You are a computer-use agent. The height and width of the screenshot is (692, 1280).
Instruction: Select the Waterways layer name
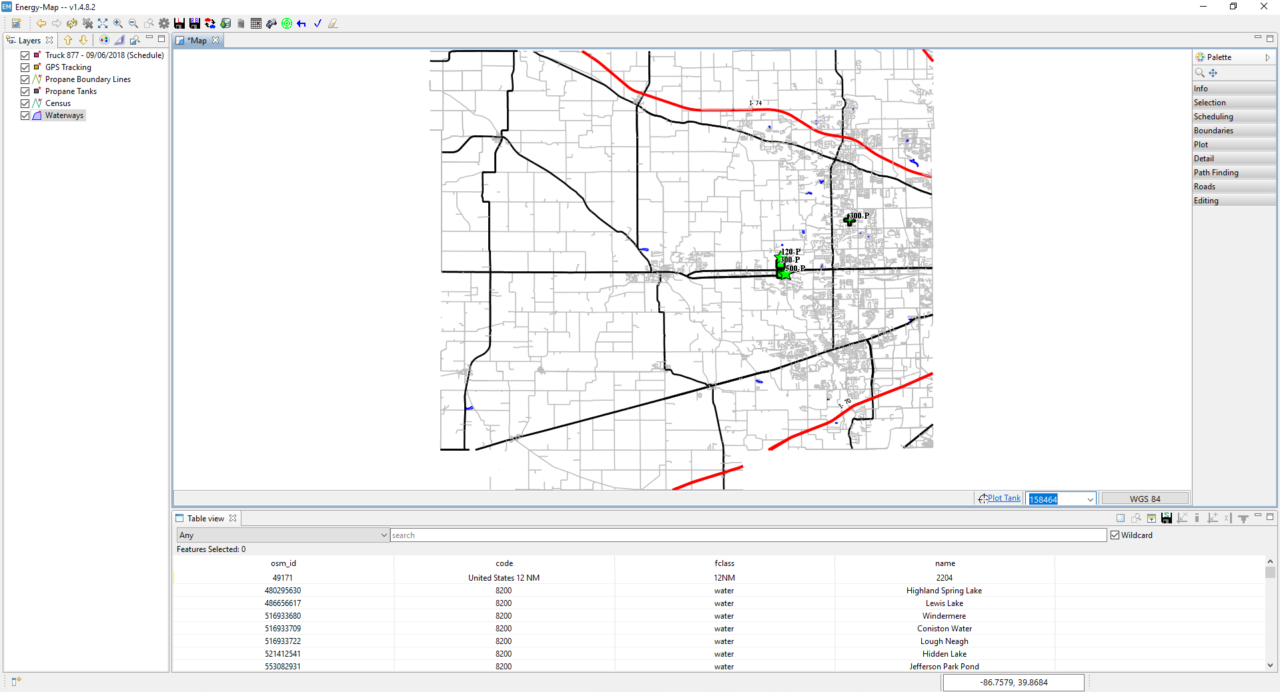tap(64, 115)
